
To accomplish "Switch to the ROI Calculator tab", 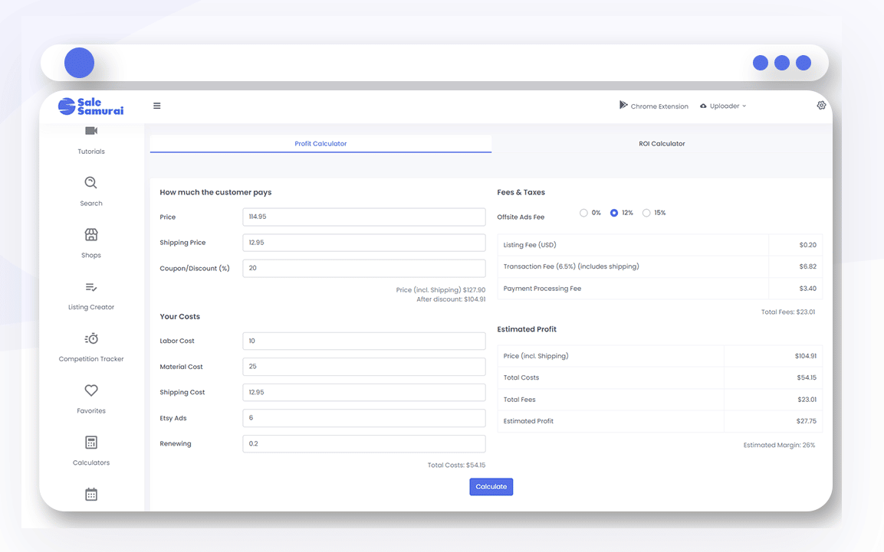I will click(662, 144).
